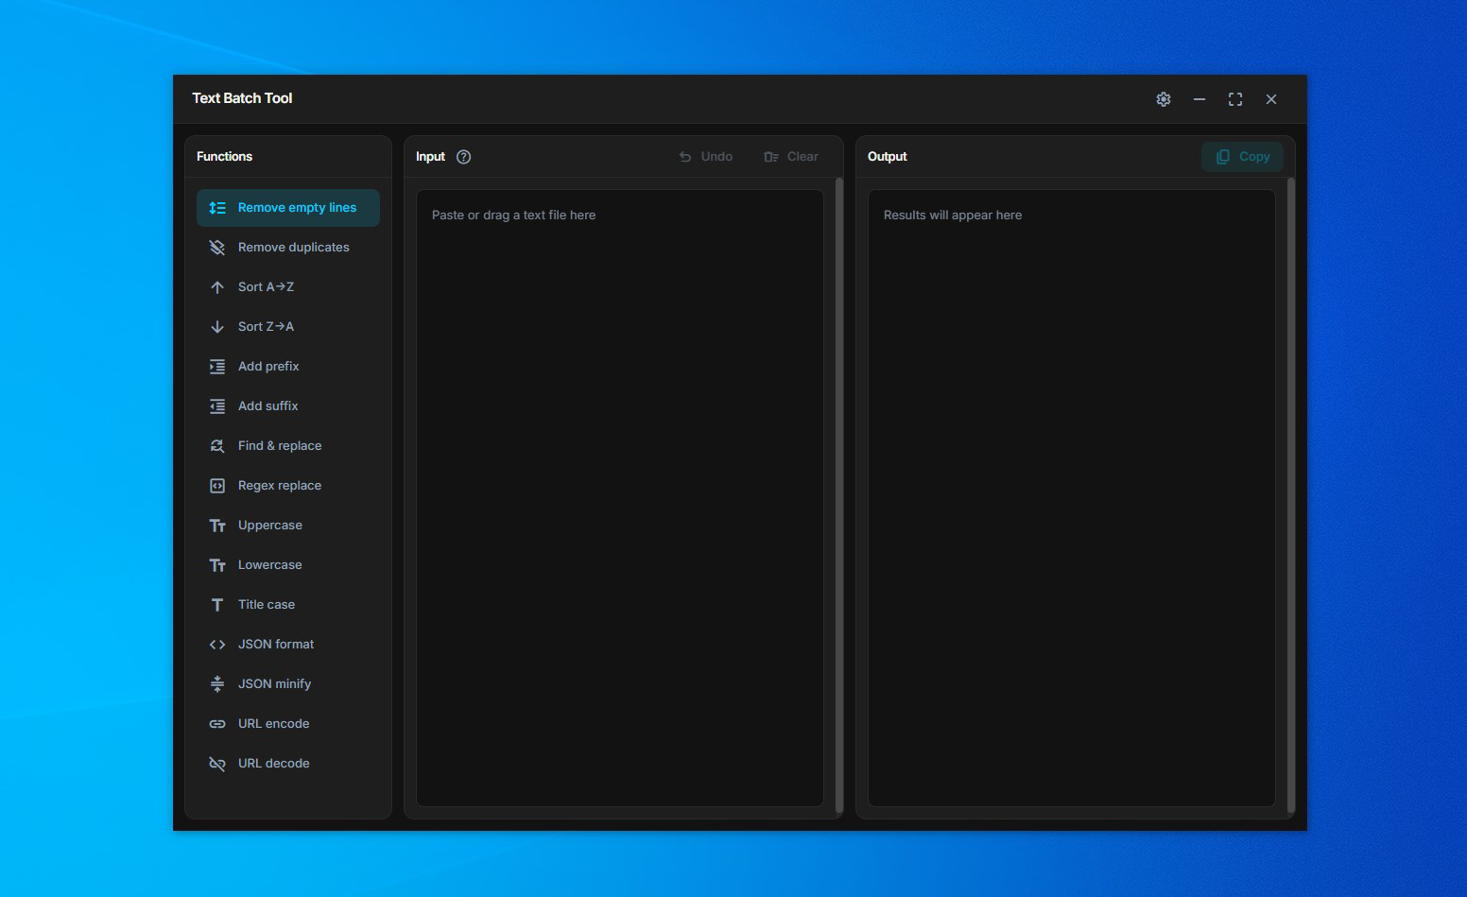The height and width of the screenshot is (897, 1467).
Task: Undo the last input change
Action: coord(706,157)
